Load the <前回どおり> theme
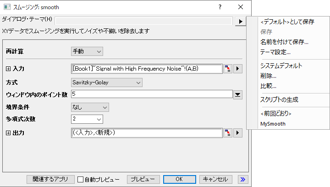The image size is (330, 187). [276, 114]
